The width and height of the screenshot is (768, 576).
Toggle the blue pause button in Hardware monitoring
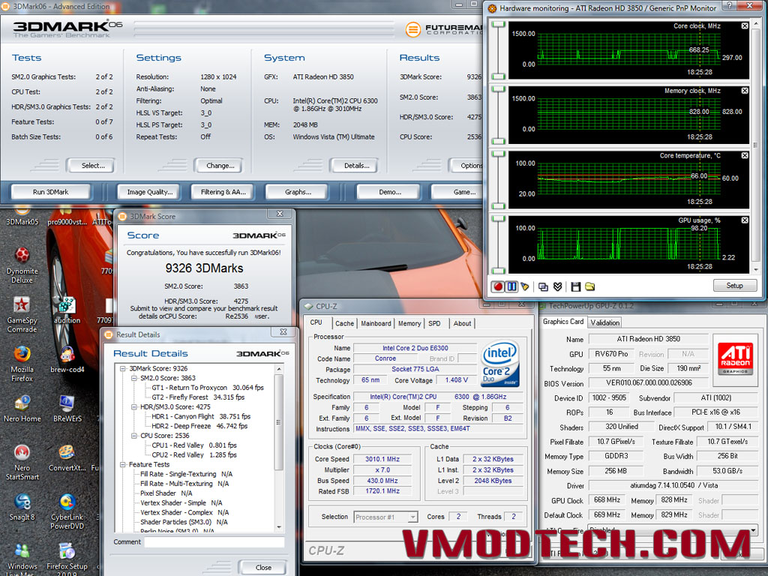(511, 286)
